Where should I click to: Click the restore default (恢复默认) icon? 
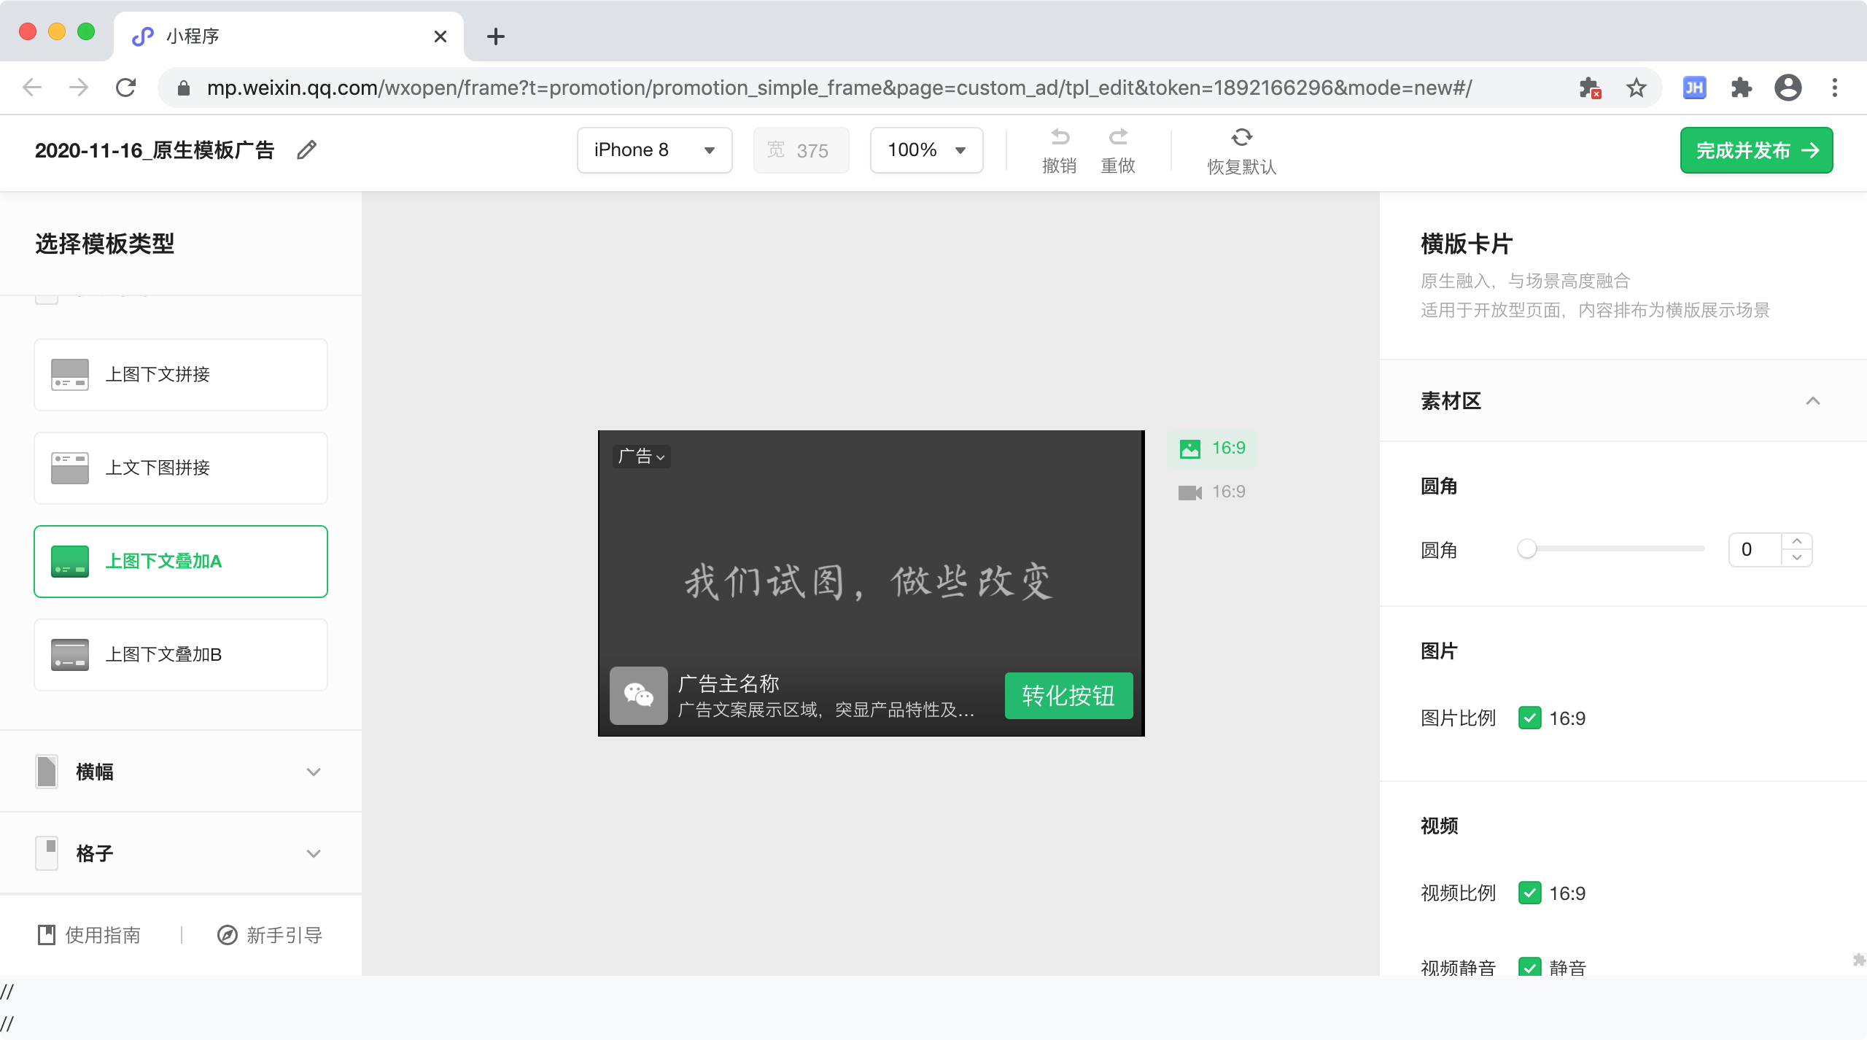tap(1241, 137)
